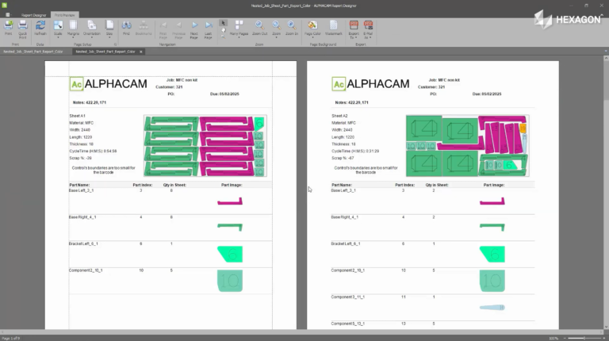This screenshot has width=609, height=341.
Task: Open the Page Setup dialog launcher
Action: click(115, 44)
